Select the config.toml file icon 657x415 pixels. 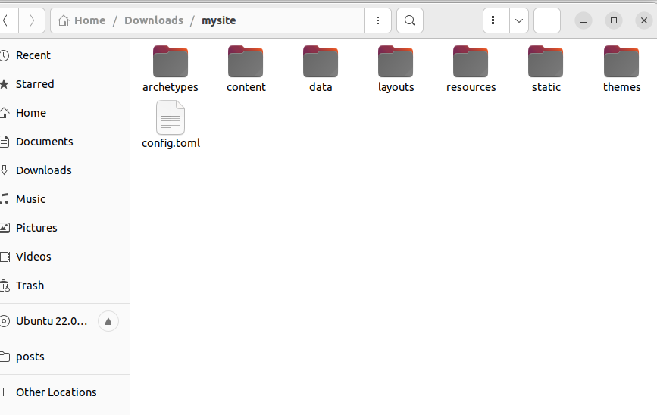171,117
